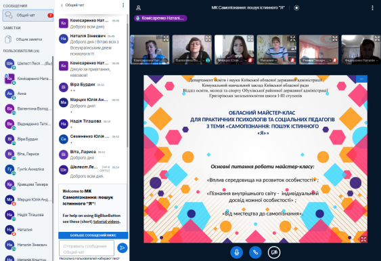The image size is (381, 261).
Task: Click the unread badge on Общий чат
Action: pyautogui.click(x=50, y=16)
